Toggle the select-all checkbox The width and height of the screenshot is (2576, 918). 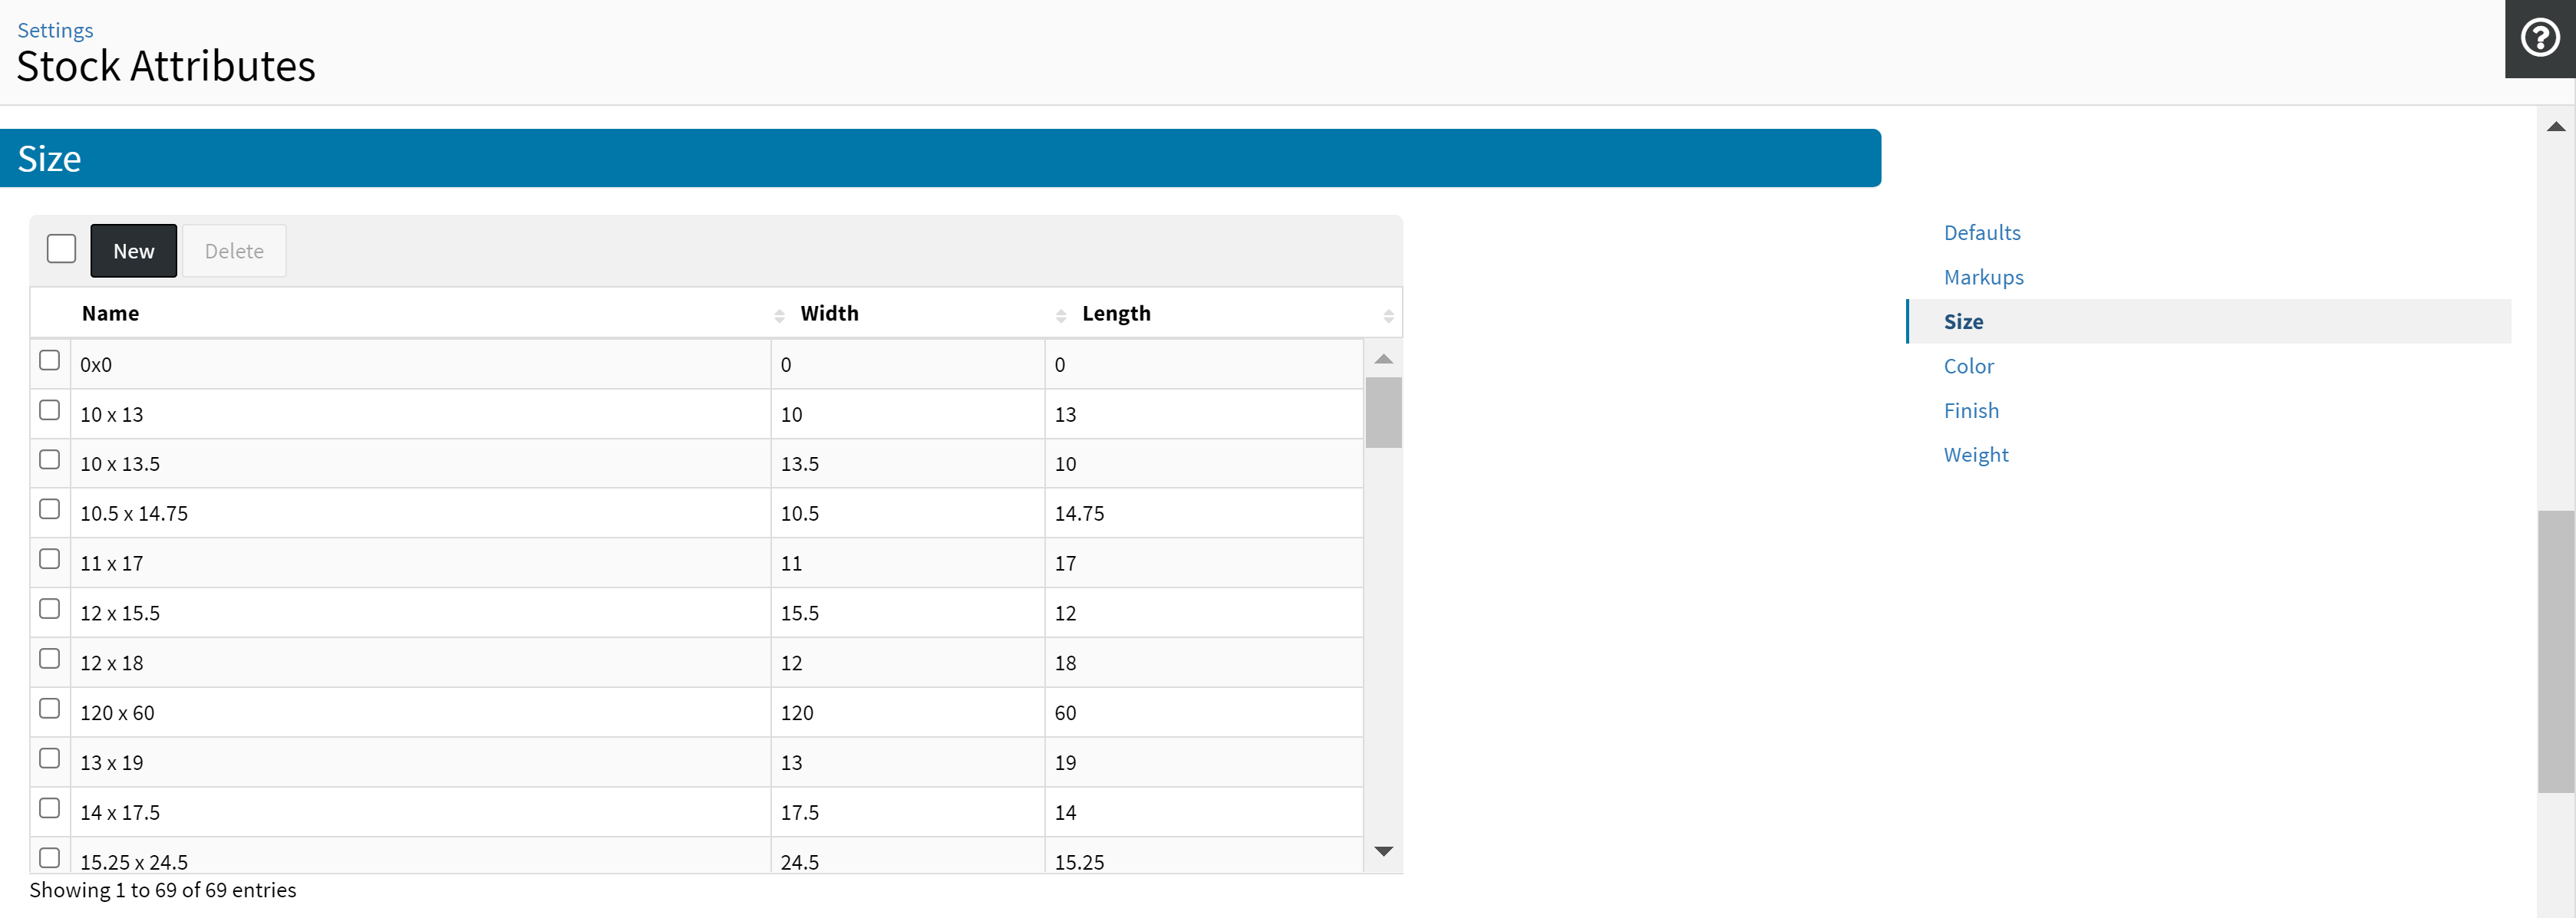click(x=61, y=248)
